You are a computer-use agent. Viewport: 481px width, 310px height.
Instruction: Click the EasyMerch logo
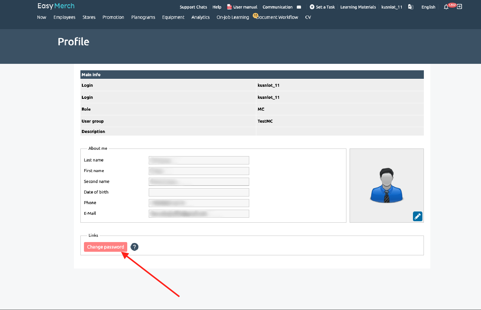pyautogui.click(x=56, y=6)
